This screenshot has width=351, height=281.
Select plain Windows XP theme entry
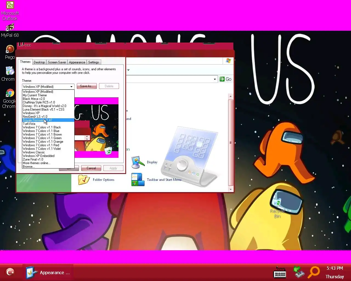coord(48,113)
